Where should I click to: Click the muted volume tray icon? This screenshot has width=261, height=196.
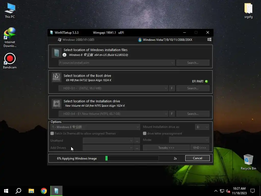[228, 191]
